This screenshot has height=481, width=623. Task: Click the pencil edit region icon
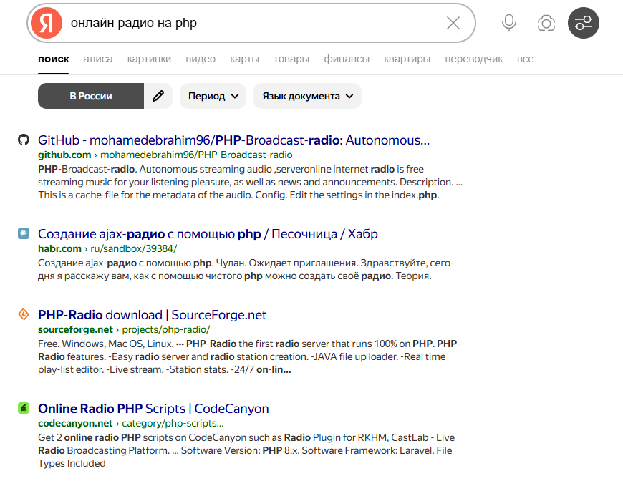pos(158,96)
